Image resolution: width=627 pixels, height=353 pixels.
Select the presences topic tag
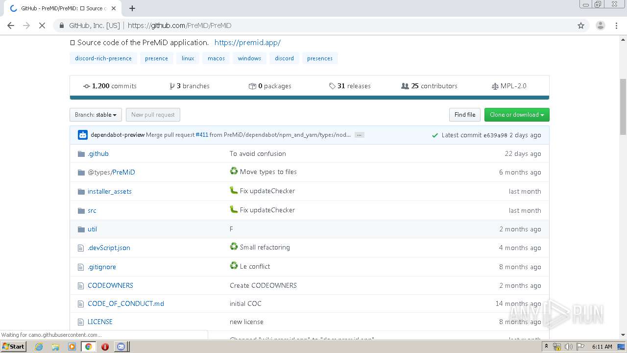point(320,58)
